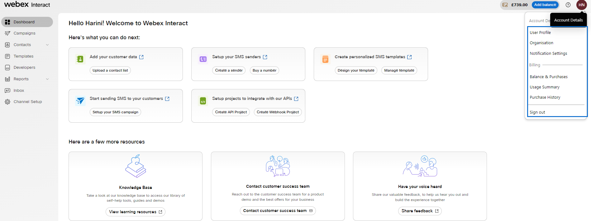
Task: Click the Reports bar chart icon
Action: click(7, 79)
